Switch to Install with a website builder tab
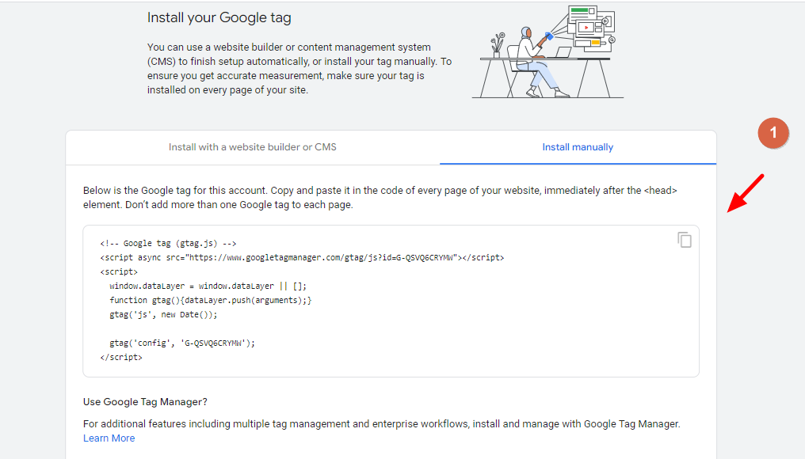This screenshot has width=805, height=459. pyautogui.click(x=253, y=147)
